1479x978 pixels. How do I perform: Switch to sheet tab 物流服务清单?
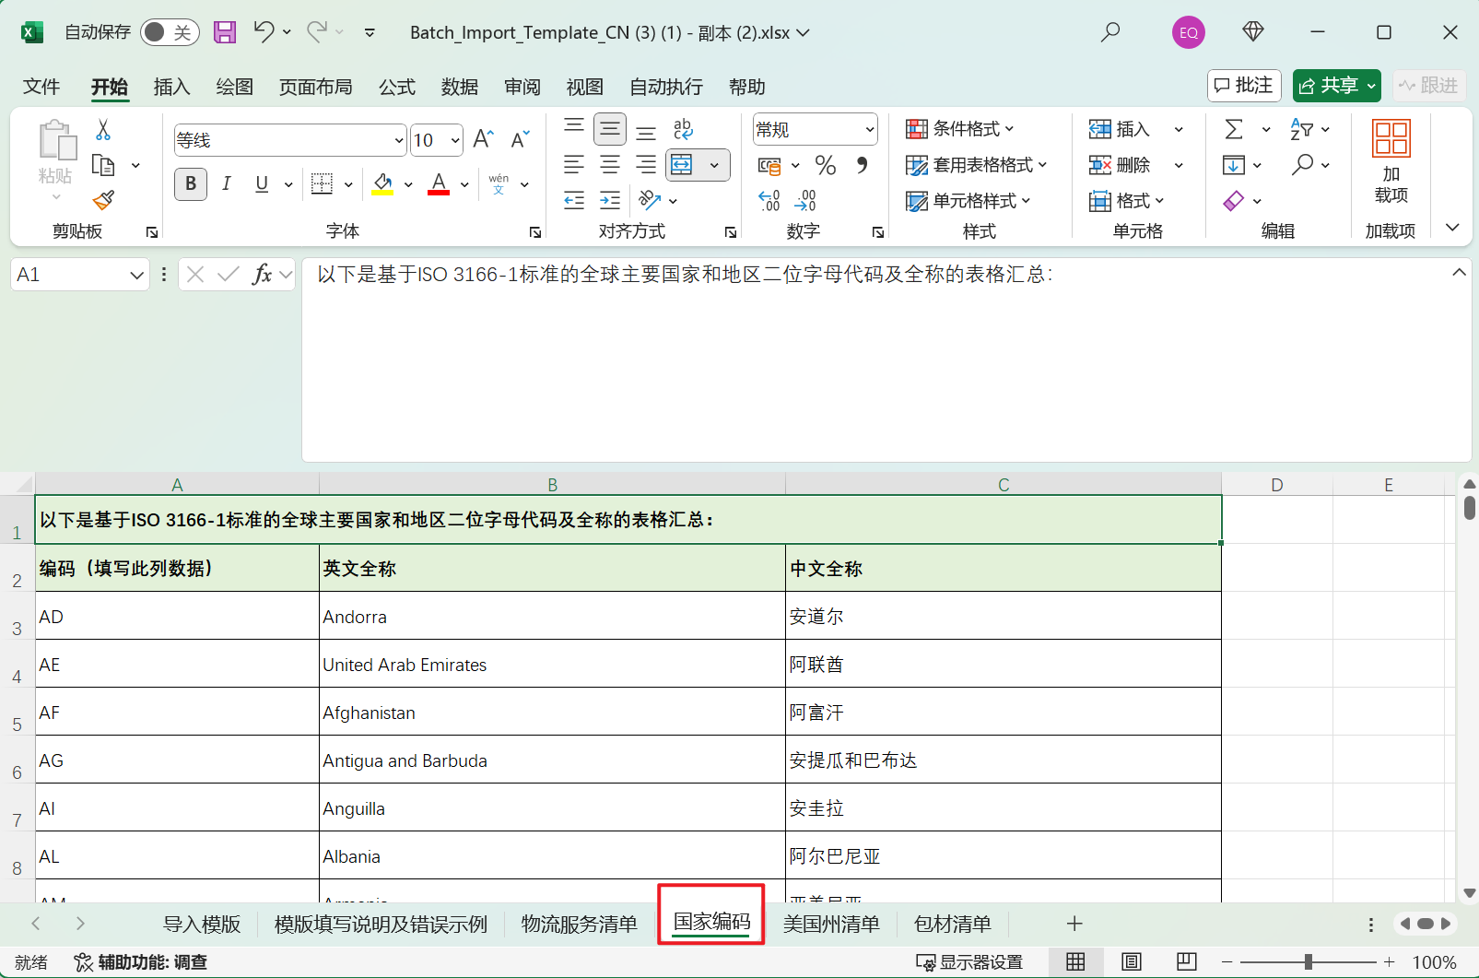[579, 924]
